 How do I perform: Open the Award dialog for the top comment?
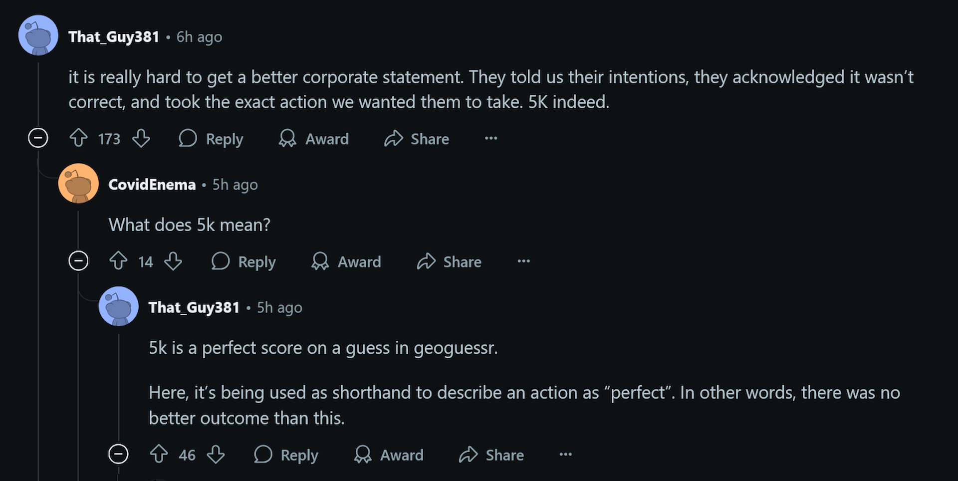pos(313,139)
